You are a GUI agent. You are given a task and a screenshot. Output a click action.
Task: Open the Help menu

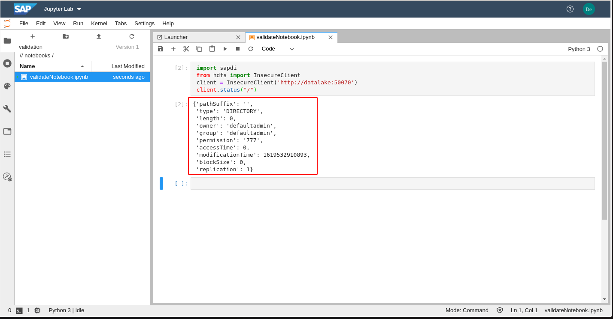pyautogui.click(x=168, y=24)
